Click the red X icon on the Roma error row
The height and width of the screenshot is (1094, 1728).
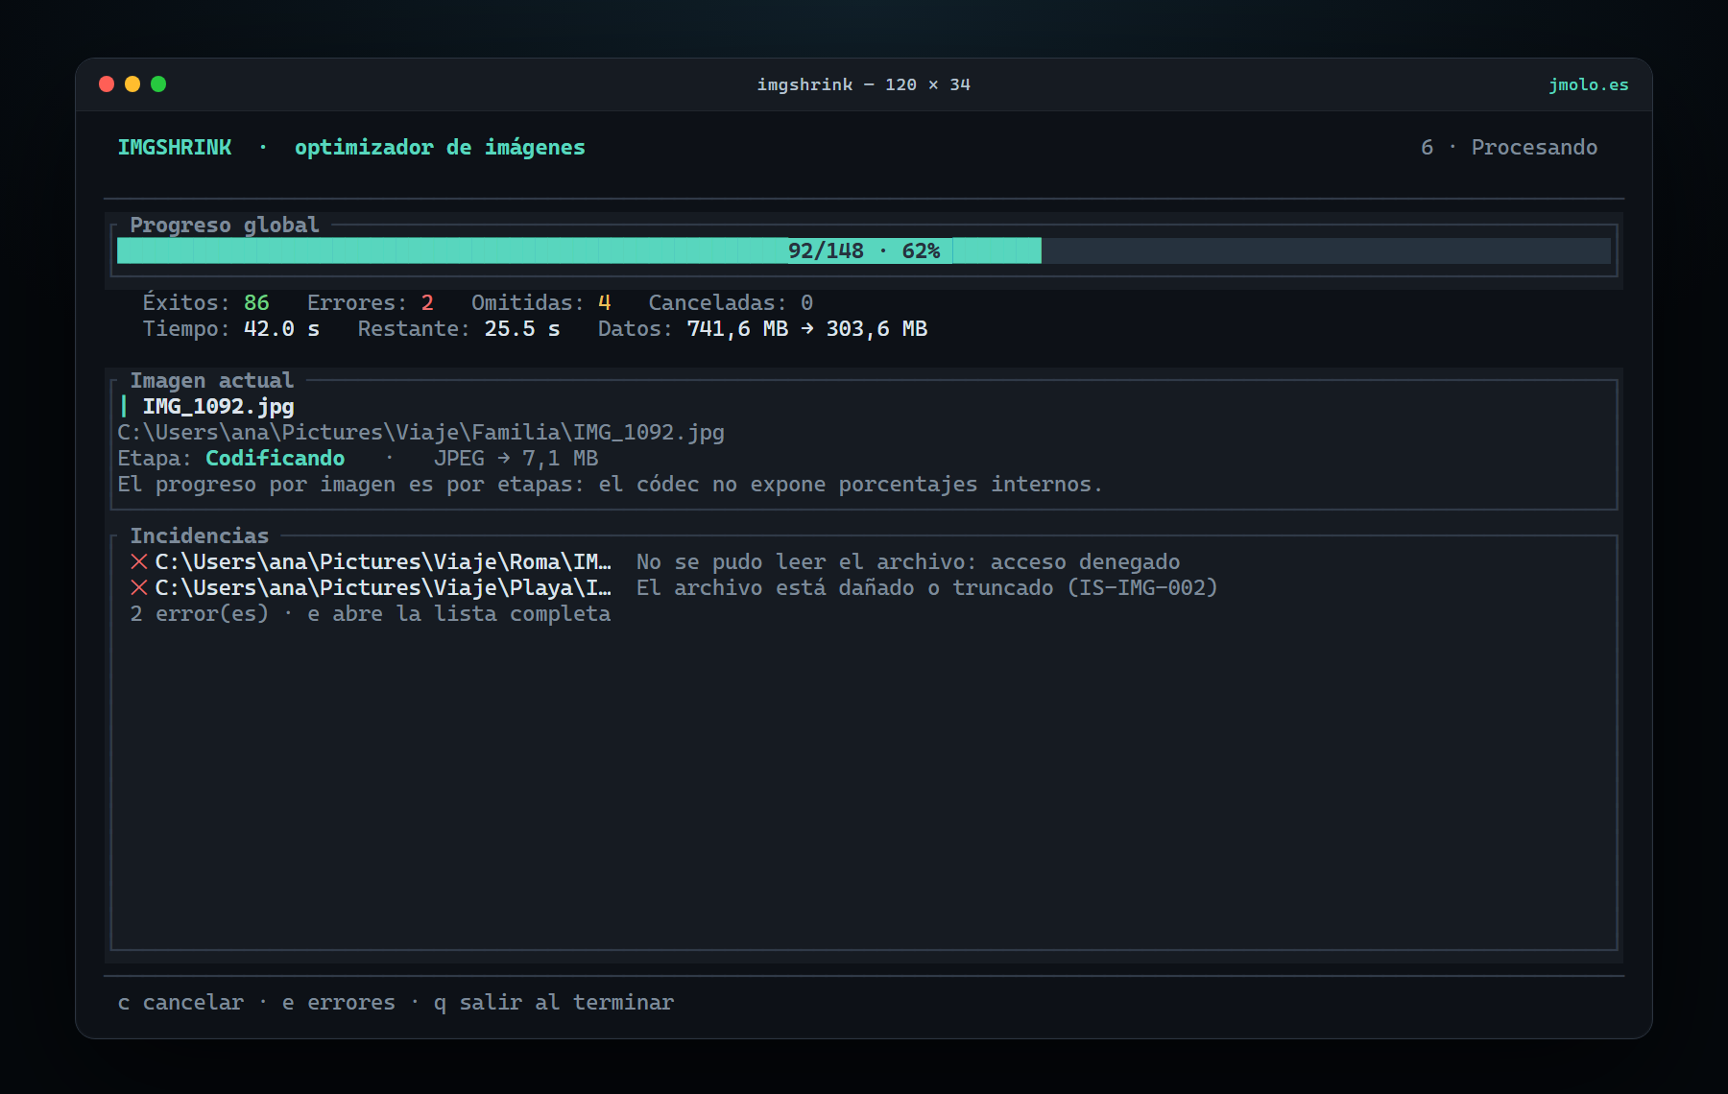139,561
